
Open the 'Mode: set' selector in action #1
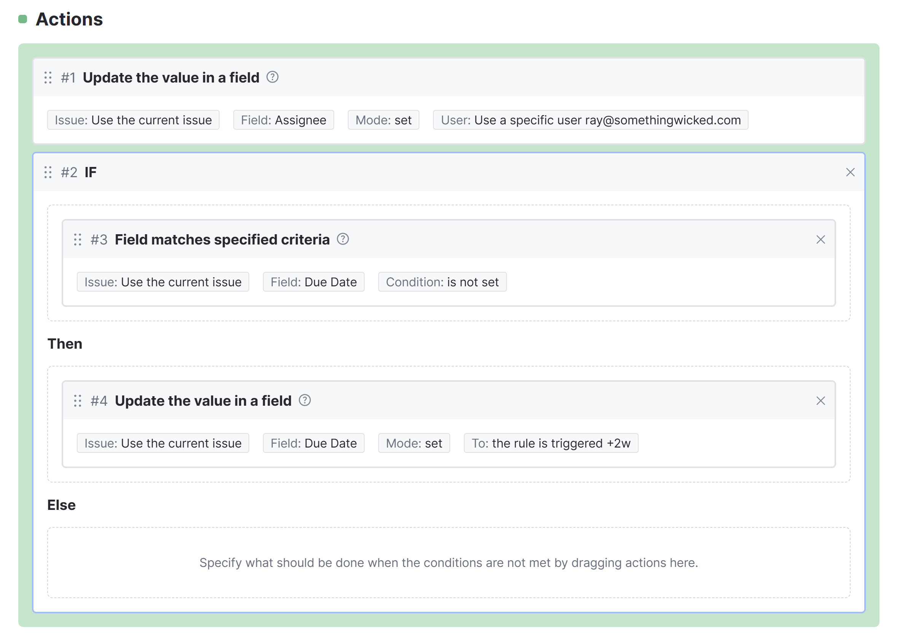(x=383, y=120)
